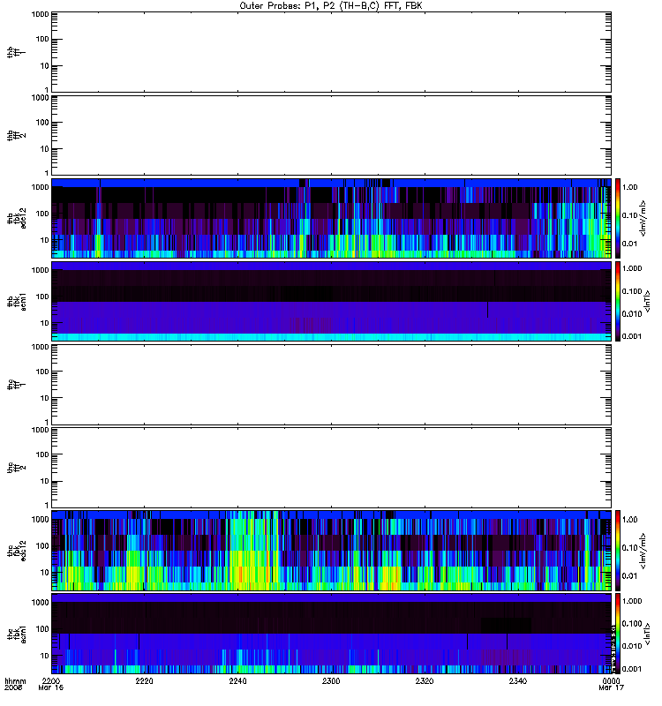Click the <|nT|> units label beside thc scm1
This screenshot has width=662, height=706.
(x=647, y=634)
